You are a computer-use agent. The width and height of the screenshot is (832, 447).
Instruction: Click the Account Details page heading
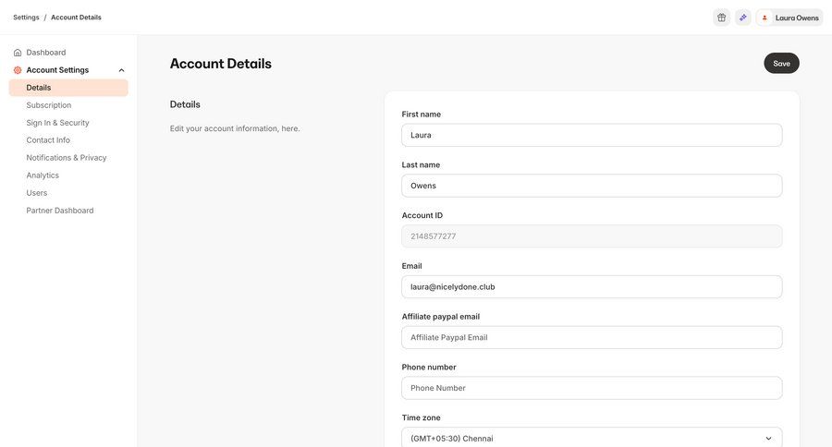pos(221,64)
